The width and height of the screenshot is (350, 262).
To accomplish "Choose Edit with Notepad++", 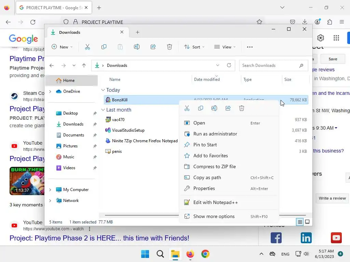I will click(x=229, y=203).
